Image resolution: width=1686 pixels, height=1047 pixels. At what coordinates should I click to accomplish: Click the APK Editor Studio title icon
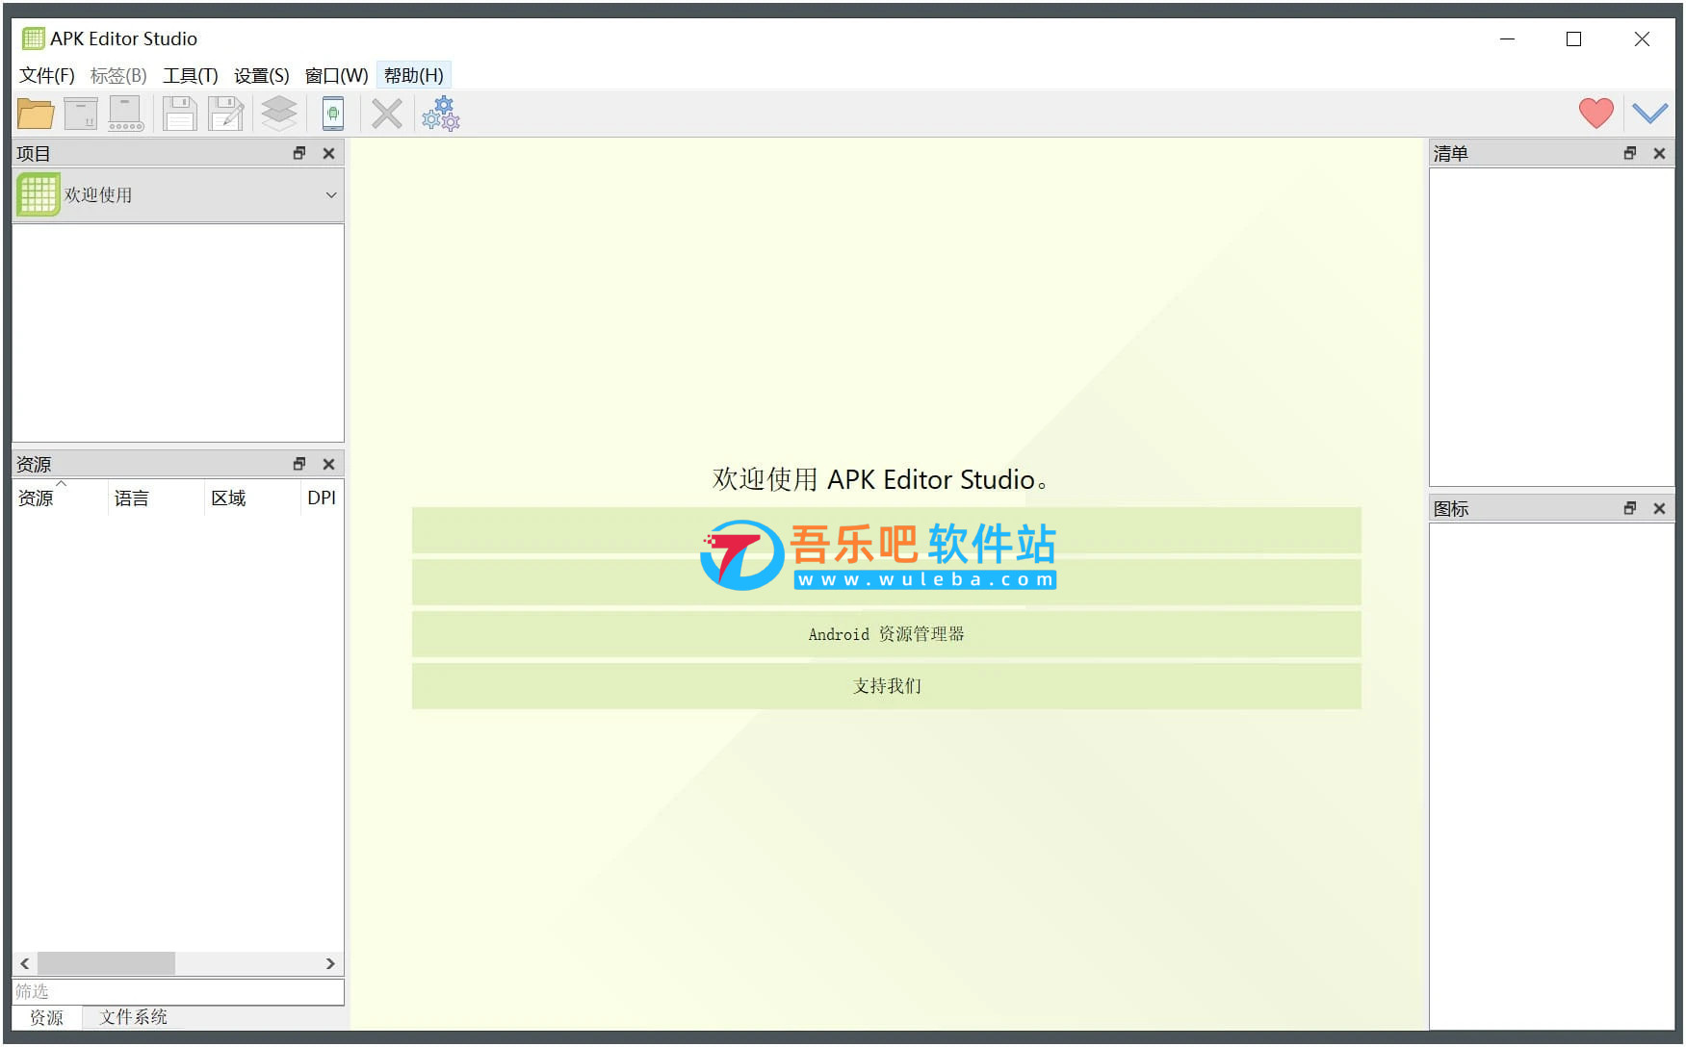(x=33, y=38)
